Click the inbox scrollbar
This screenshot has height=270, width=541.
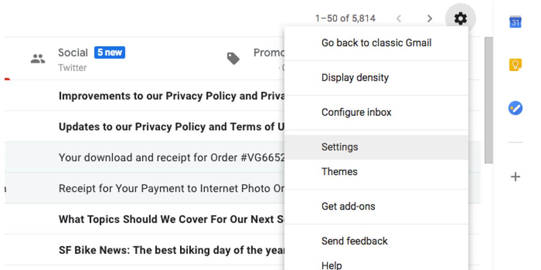click(x=488, y=99)
